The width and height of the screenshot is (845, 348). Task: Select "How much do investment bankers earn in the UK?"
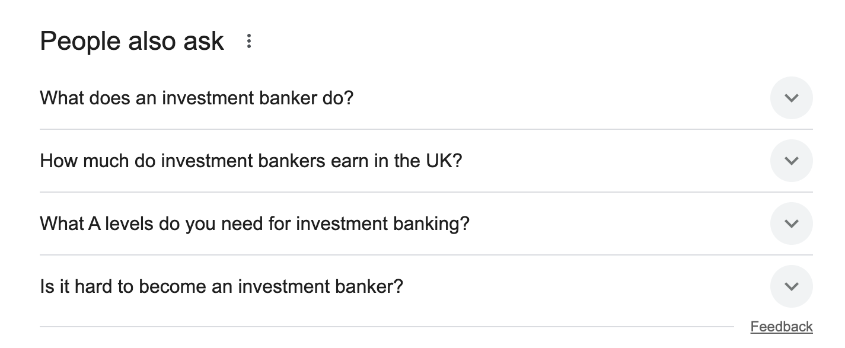[x=250, y=161]
